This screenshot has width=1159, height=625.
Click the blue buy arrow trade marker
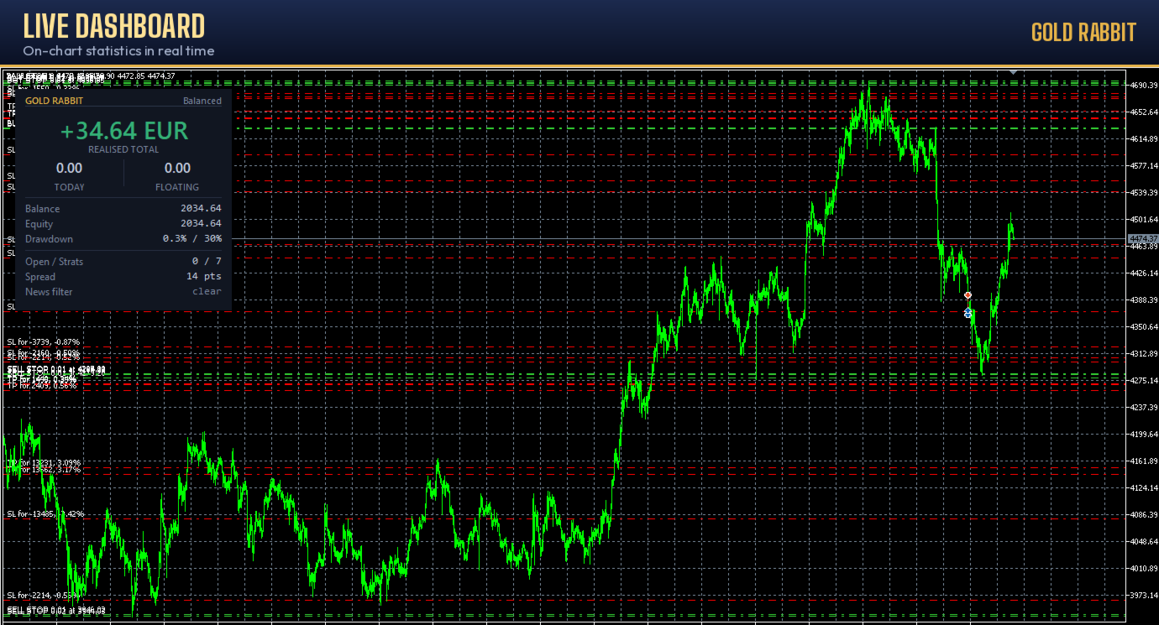coord(968,313)
